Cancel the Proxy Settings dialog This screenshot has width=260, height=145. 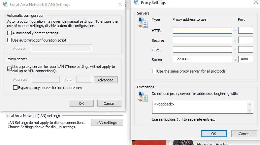coord(244,133)
